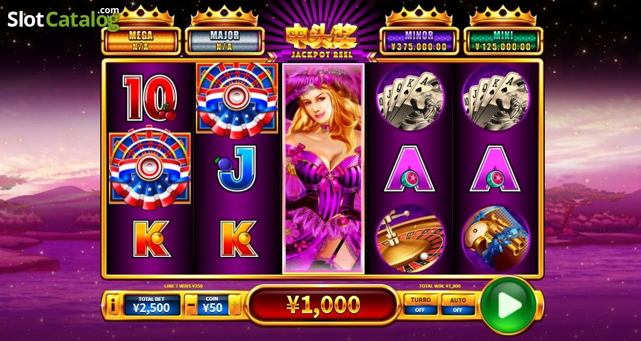Viewport: 641px width, 341px height.
Task: Click the Mini jackpot display
Action: (503, 41)
